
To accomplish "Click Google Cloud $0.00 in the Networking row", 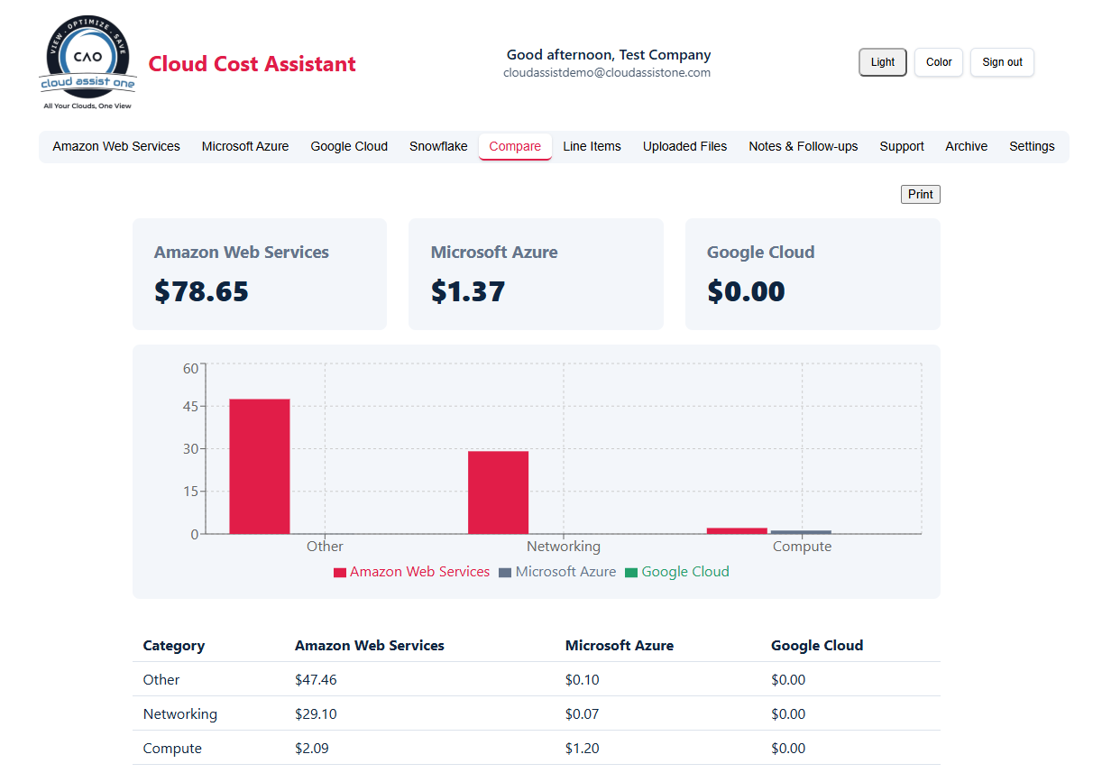I will [788, 714].
